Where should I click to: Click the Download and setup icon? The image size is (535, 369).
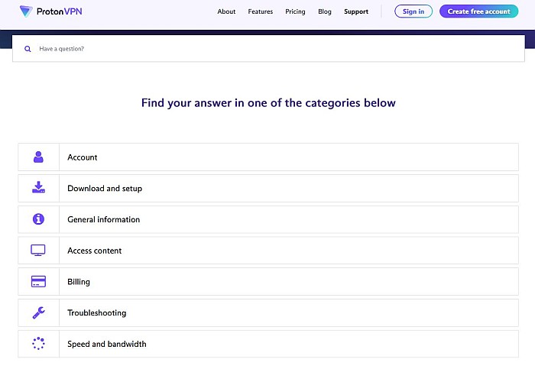tap(38, 188)
